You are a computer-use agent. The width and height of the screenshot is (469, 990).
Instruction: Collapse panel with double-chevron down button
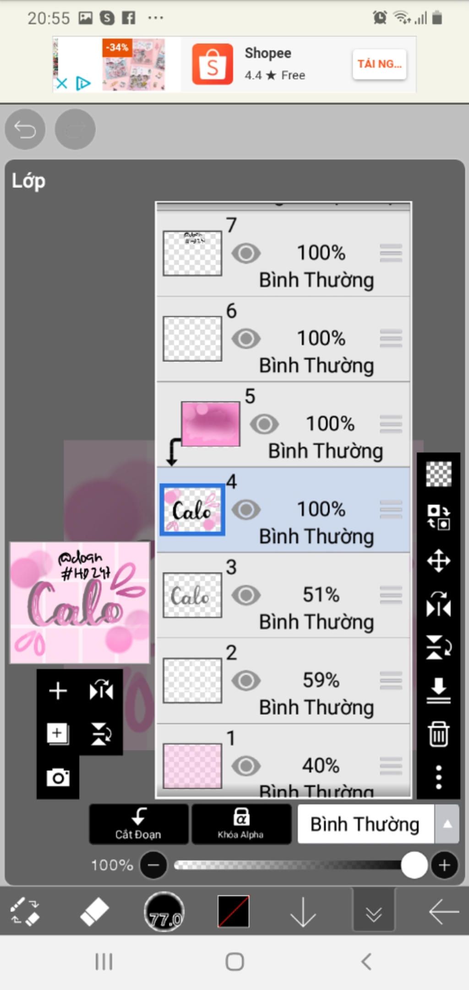pyautogui.click(x=374, y=911)
